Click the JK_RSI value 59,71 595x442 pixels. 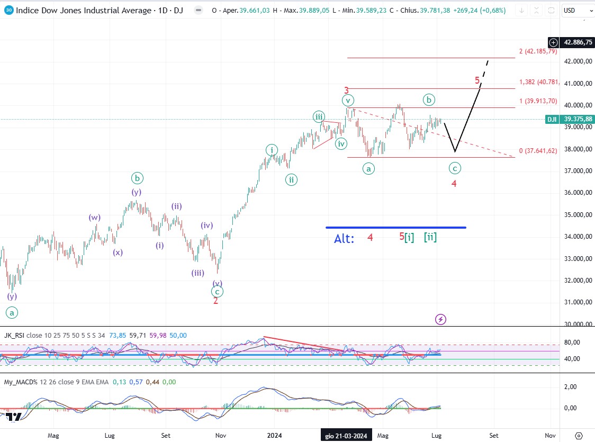(x=138, y=336)
